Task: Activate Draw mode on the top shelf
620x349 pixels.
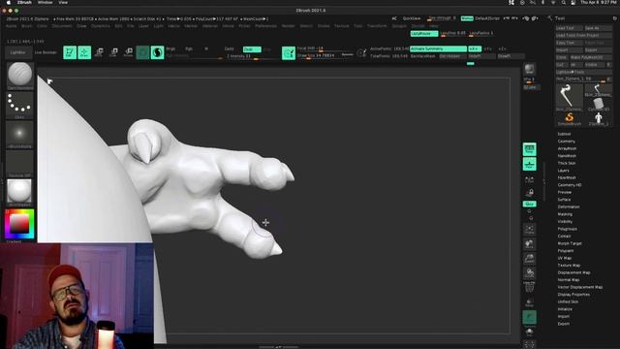Action: tap(84, 52)
